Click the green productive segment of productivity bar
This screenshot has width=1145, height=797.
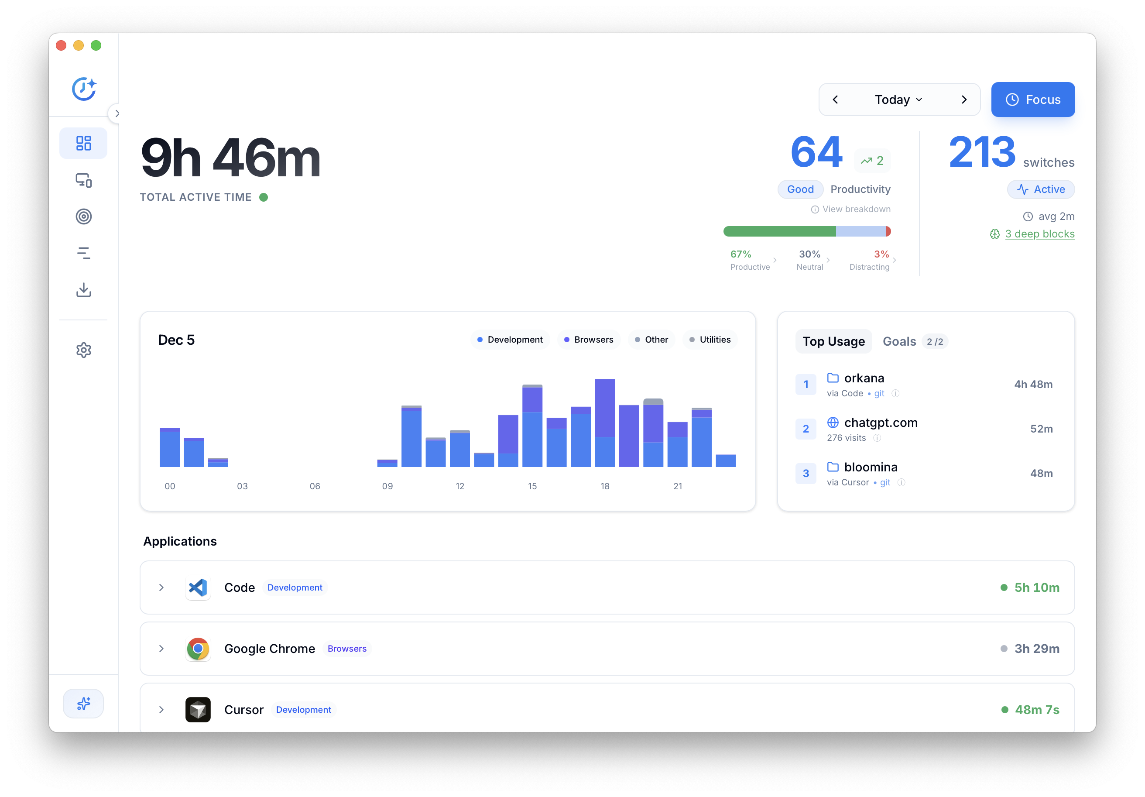click(x=779, y=231)
